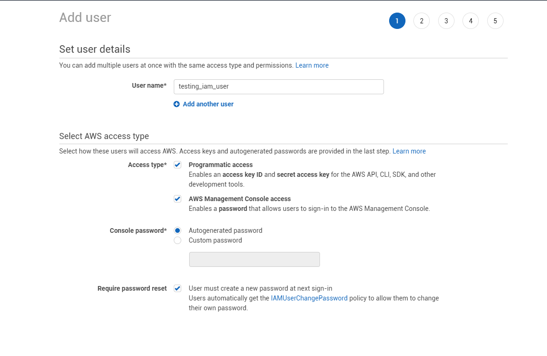Go to wizard step 1 circle

[397, 21]
